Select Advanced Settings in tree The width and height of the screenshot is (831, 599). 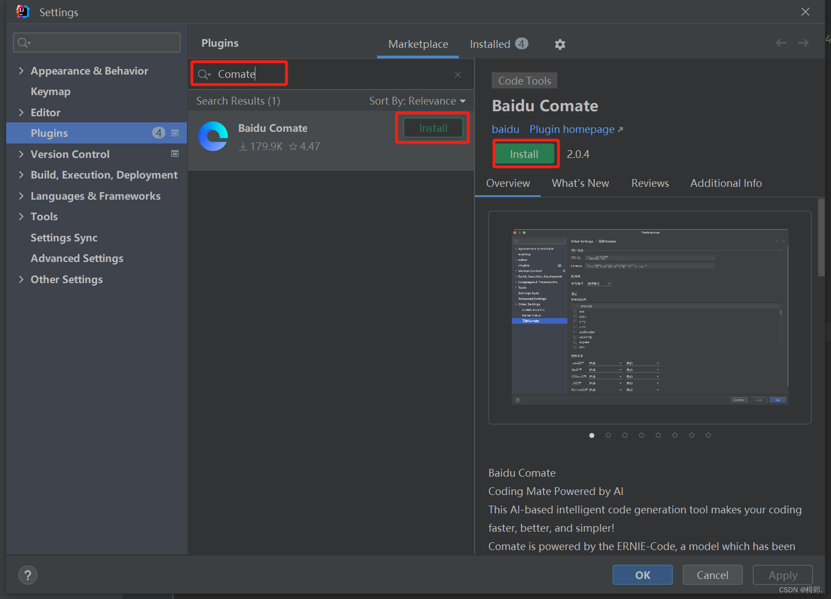tap(77, 259)
